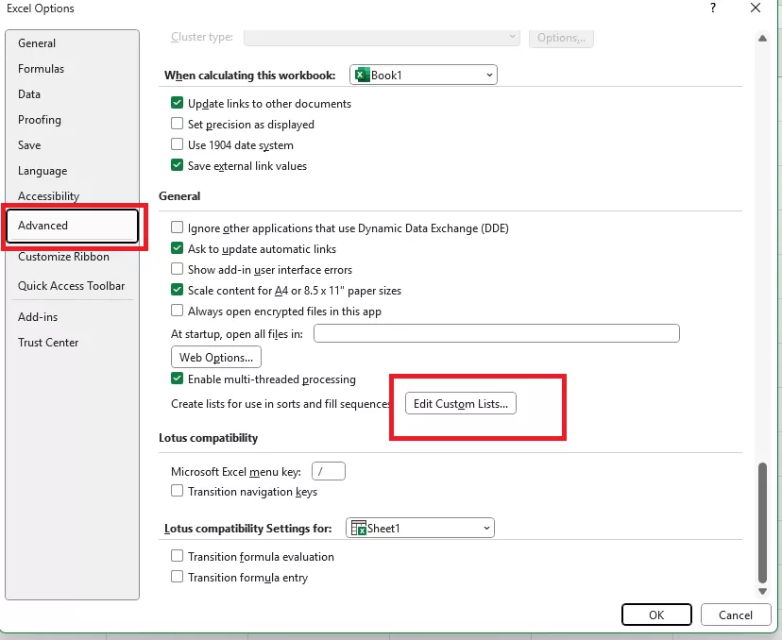Select Language in the sidebar
This screenshot has width=782, height=640.
coord(42,171)
